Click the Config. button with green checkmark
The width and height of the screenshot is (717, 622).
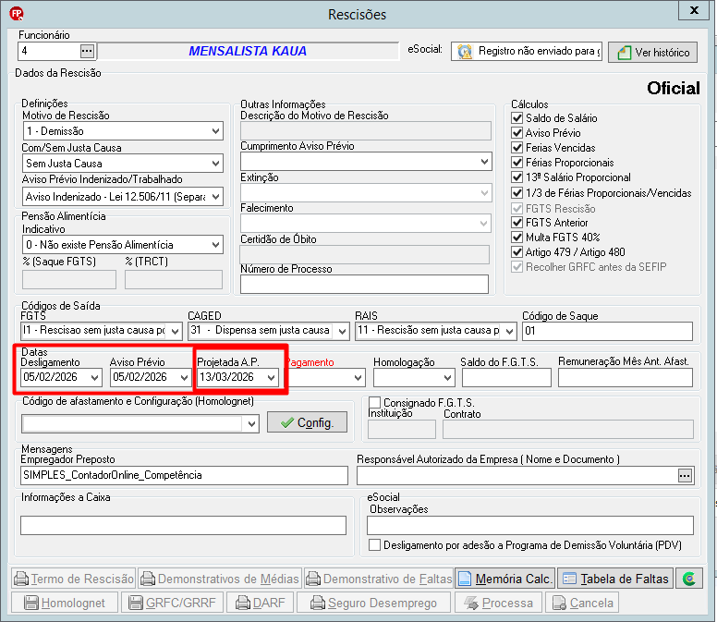click(x=308, y=422)
